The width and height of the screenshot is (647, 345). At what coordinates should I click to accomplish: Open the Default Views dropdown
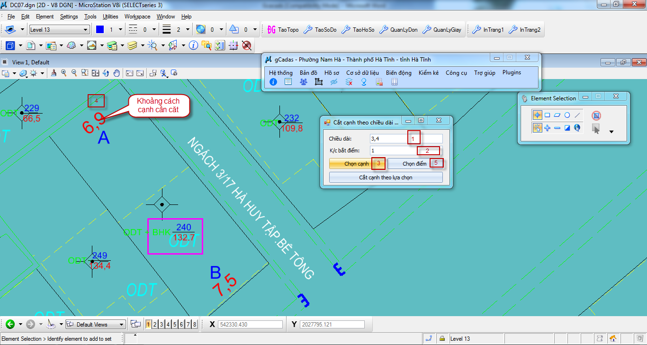tap(96, 324)
